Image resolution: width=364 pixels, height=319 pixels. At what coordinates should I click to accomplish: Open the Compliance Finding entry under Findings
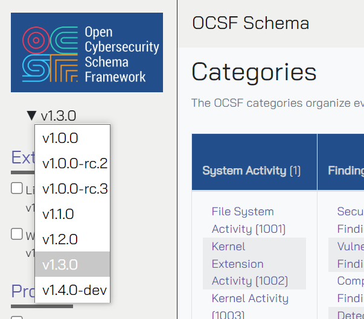click(x=350, y=281)
